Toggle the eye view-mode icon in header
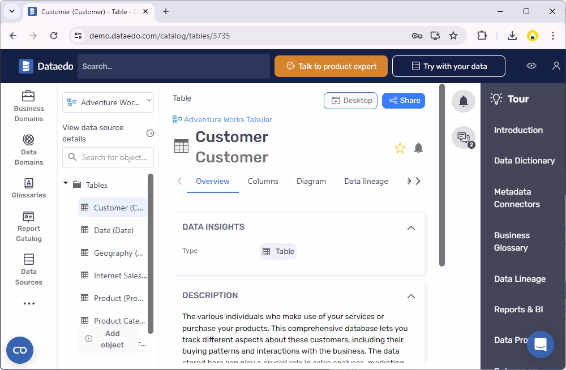566x370 pixels. (531, 66)
